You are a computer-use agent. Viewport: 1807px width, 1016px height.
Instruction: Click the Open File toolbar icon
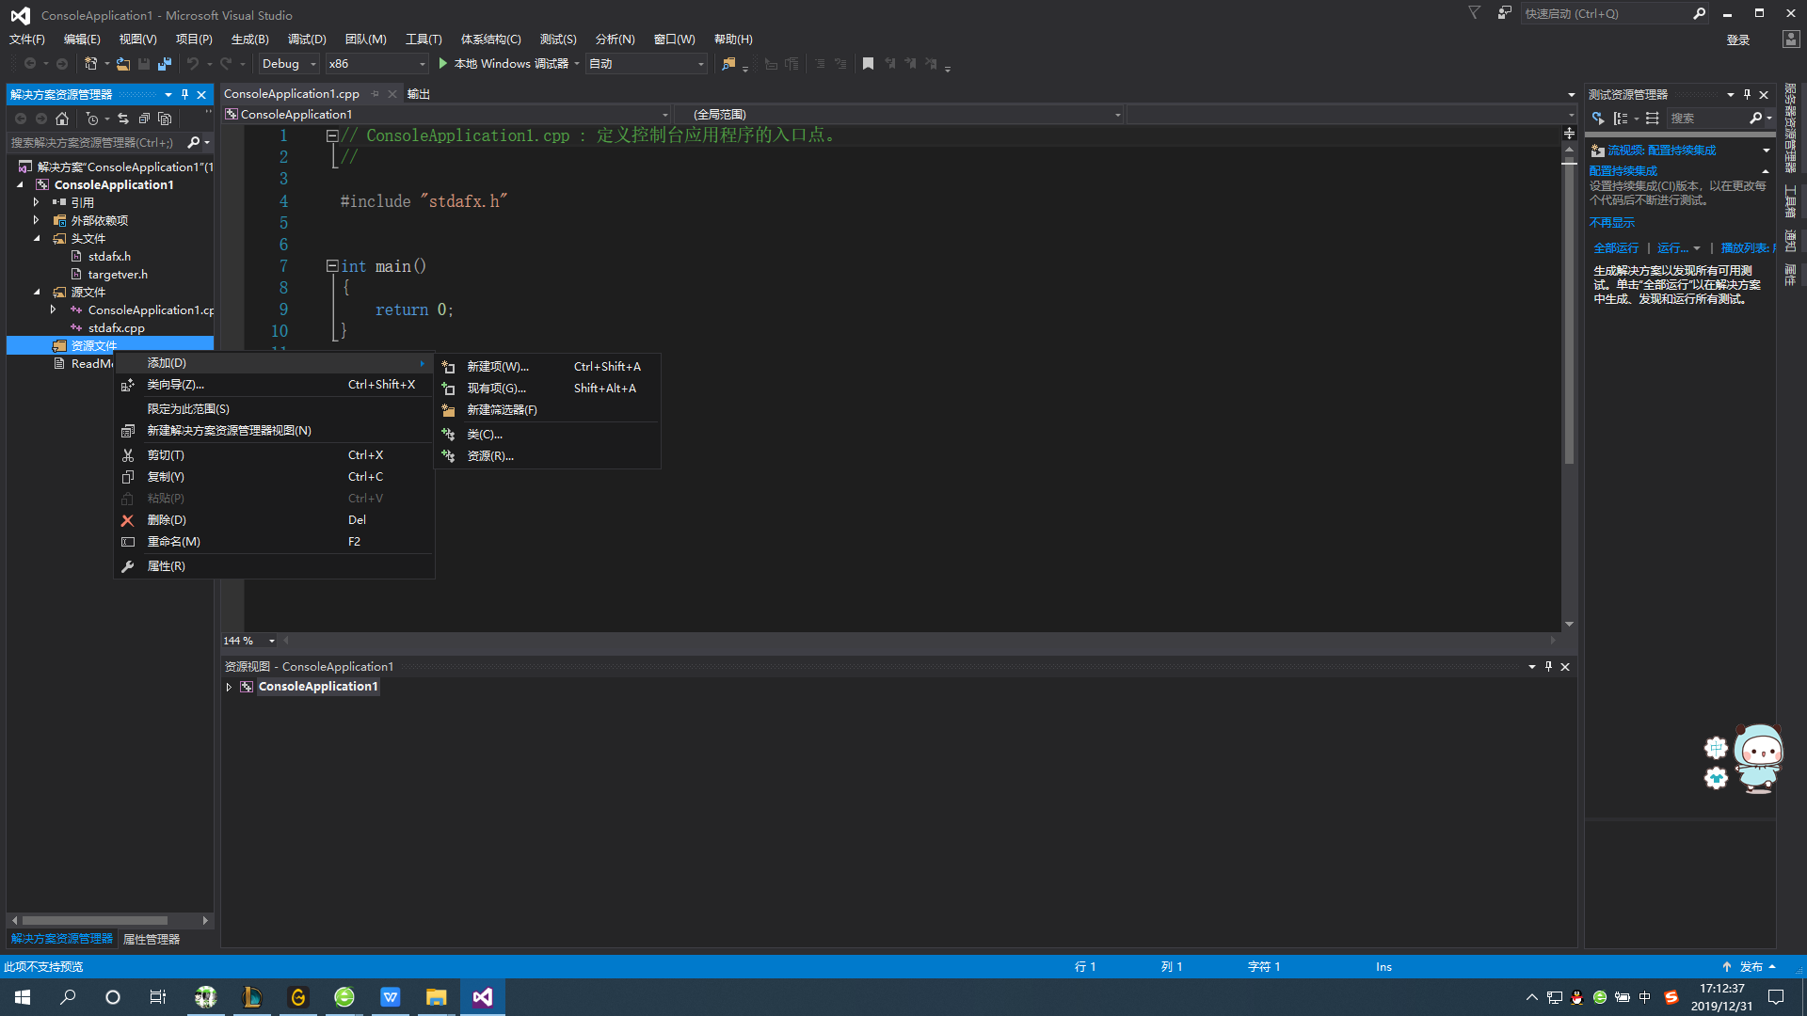click(x=123, y=64)
